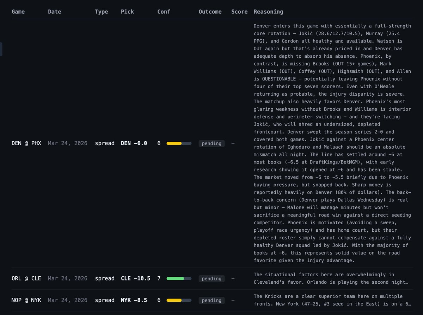Click the Type column header
Image resolution: width=423 pixels, height=315 pixels.
[102, 12]
